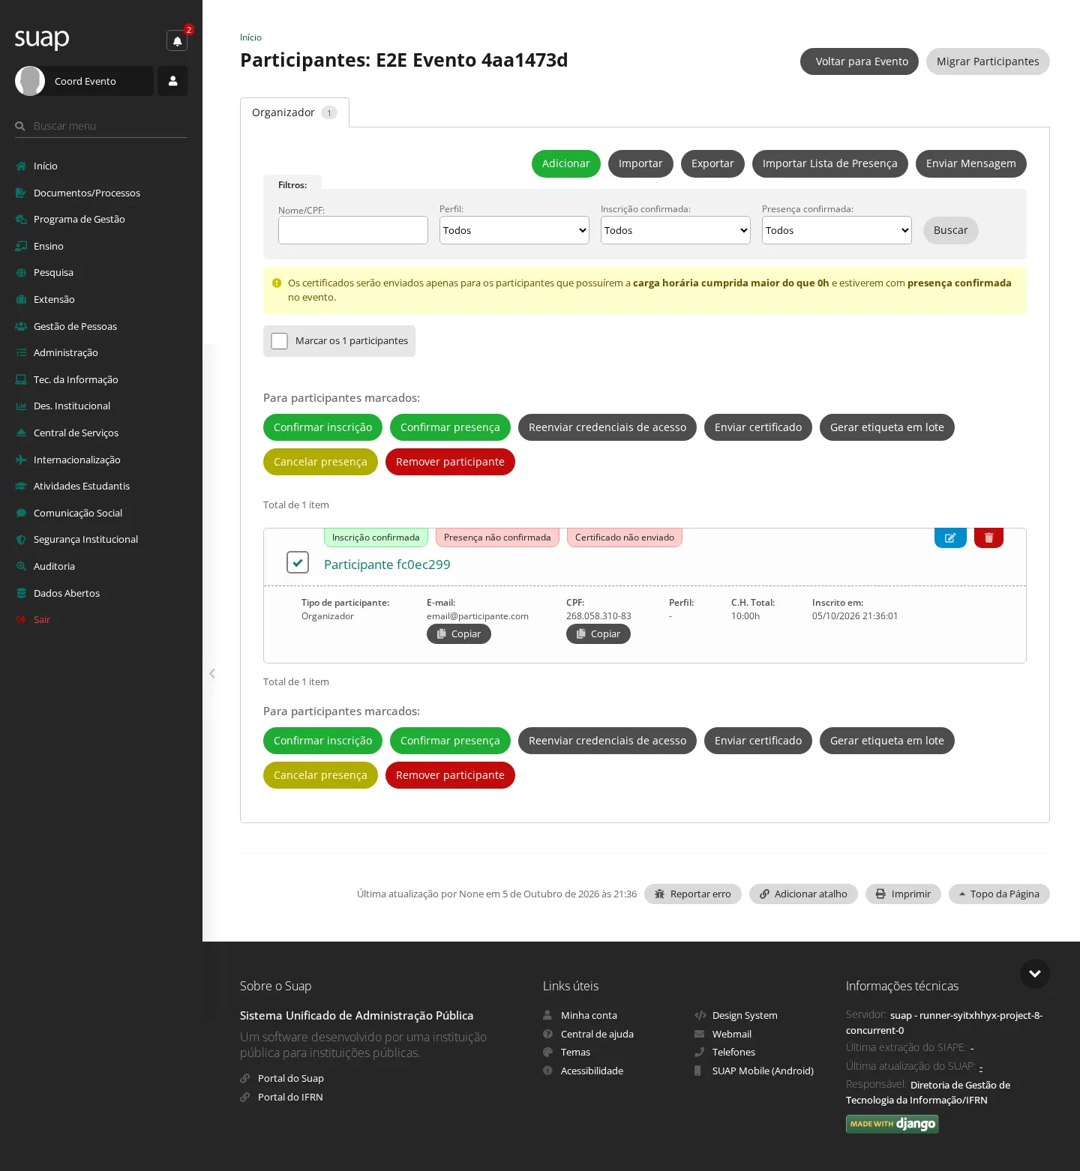Image resolution: width=1080 pixels, height=1171 pixels.
Task: Click the Made with Django badge
Action: tap(892, 1124)
